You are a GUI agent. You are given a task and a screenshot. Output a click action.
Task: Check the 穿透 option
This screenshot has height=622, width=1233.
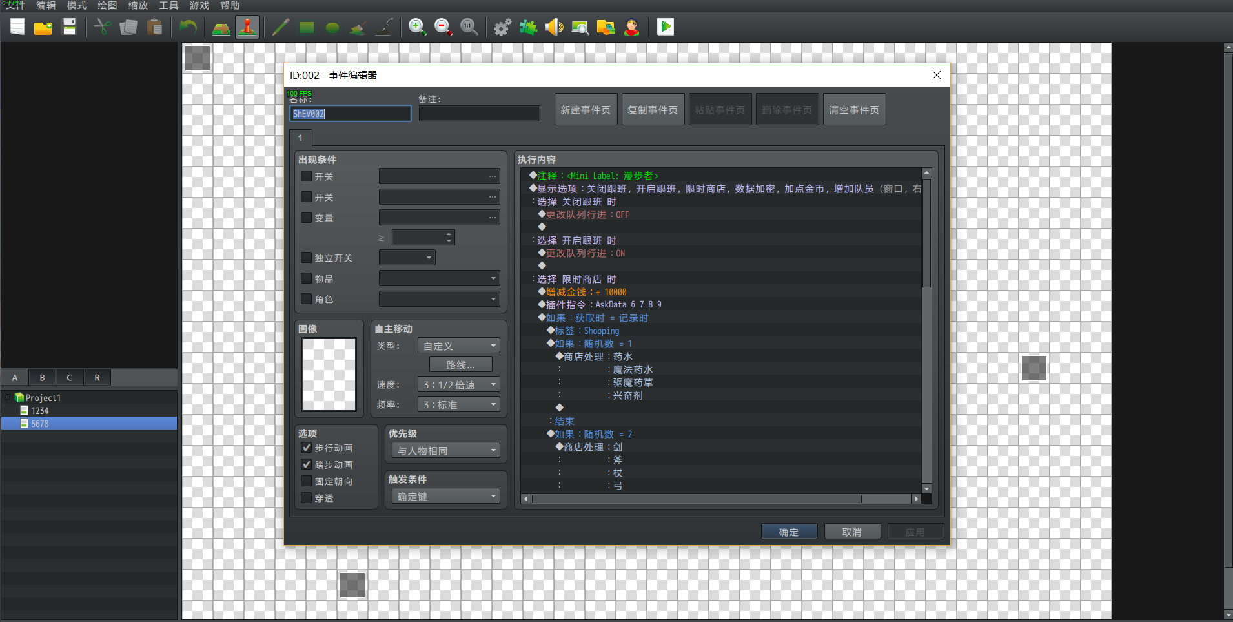pos(307,498)
